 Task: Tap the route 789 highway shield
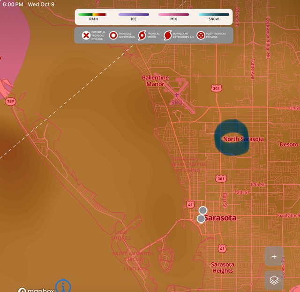click(10, 101)
